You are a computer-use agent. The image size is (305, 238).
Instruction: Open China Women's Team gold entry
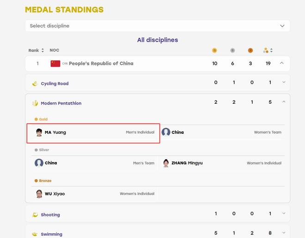pos(222,132)
